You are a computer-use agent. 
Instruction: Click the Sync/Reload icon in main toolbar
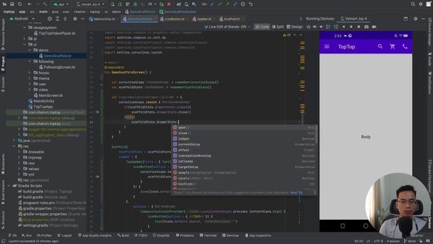(20, 4)
